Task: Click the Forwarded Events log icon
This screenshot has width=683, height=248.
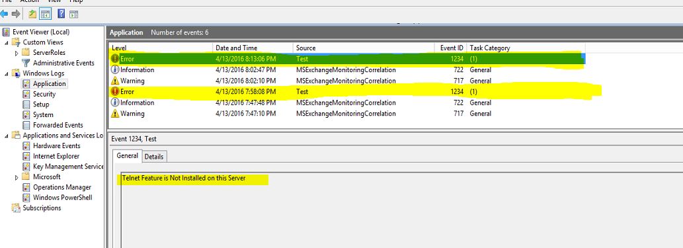Action: (26, 125)
